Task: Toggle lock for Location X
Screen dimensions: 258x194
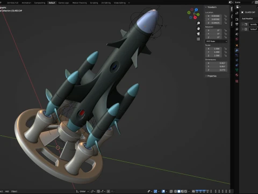Action: (225, 16)
